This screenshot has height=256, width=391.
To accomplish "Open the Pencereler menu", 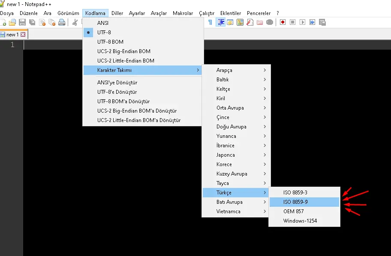I will [259, 13].
